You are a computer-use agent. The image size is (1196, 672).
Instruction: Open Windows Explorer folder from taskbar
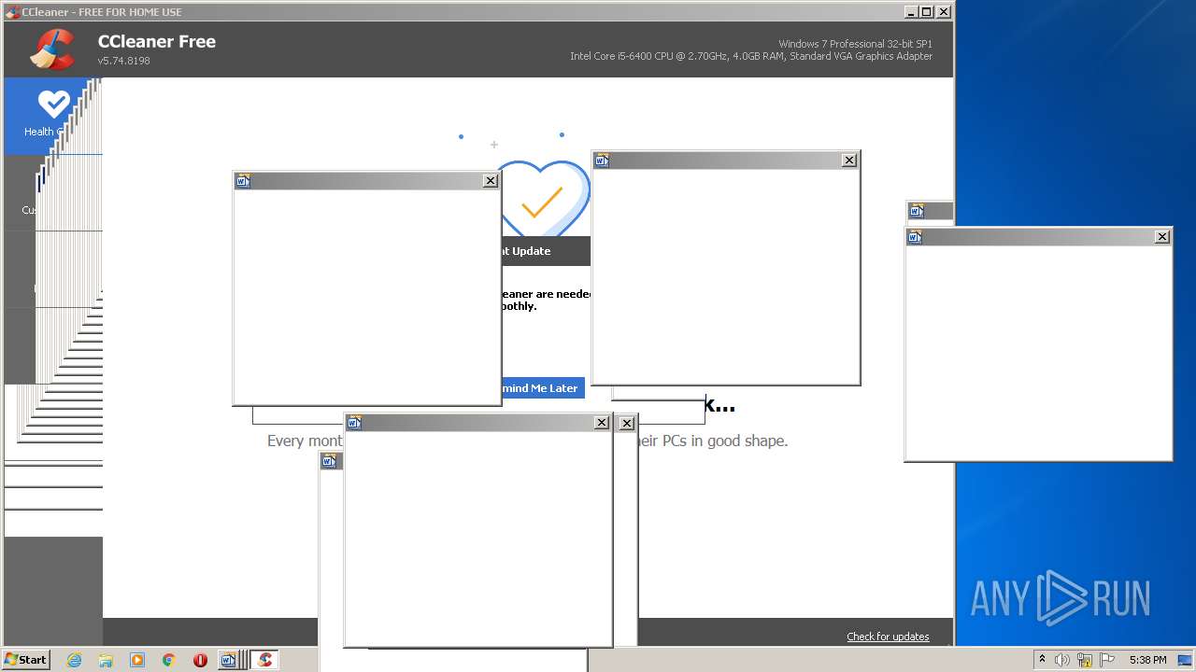(x=106, y=660)
